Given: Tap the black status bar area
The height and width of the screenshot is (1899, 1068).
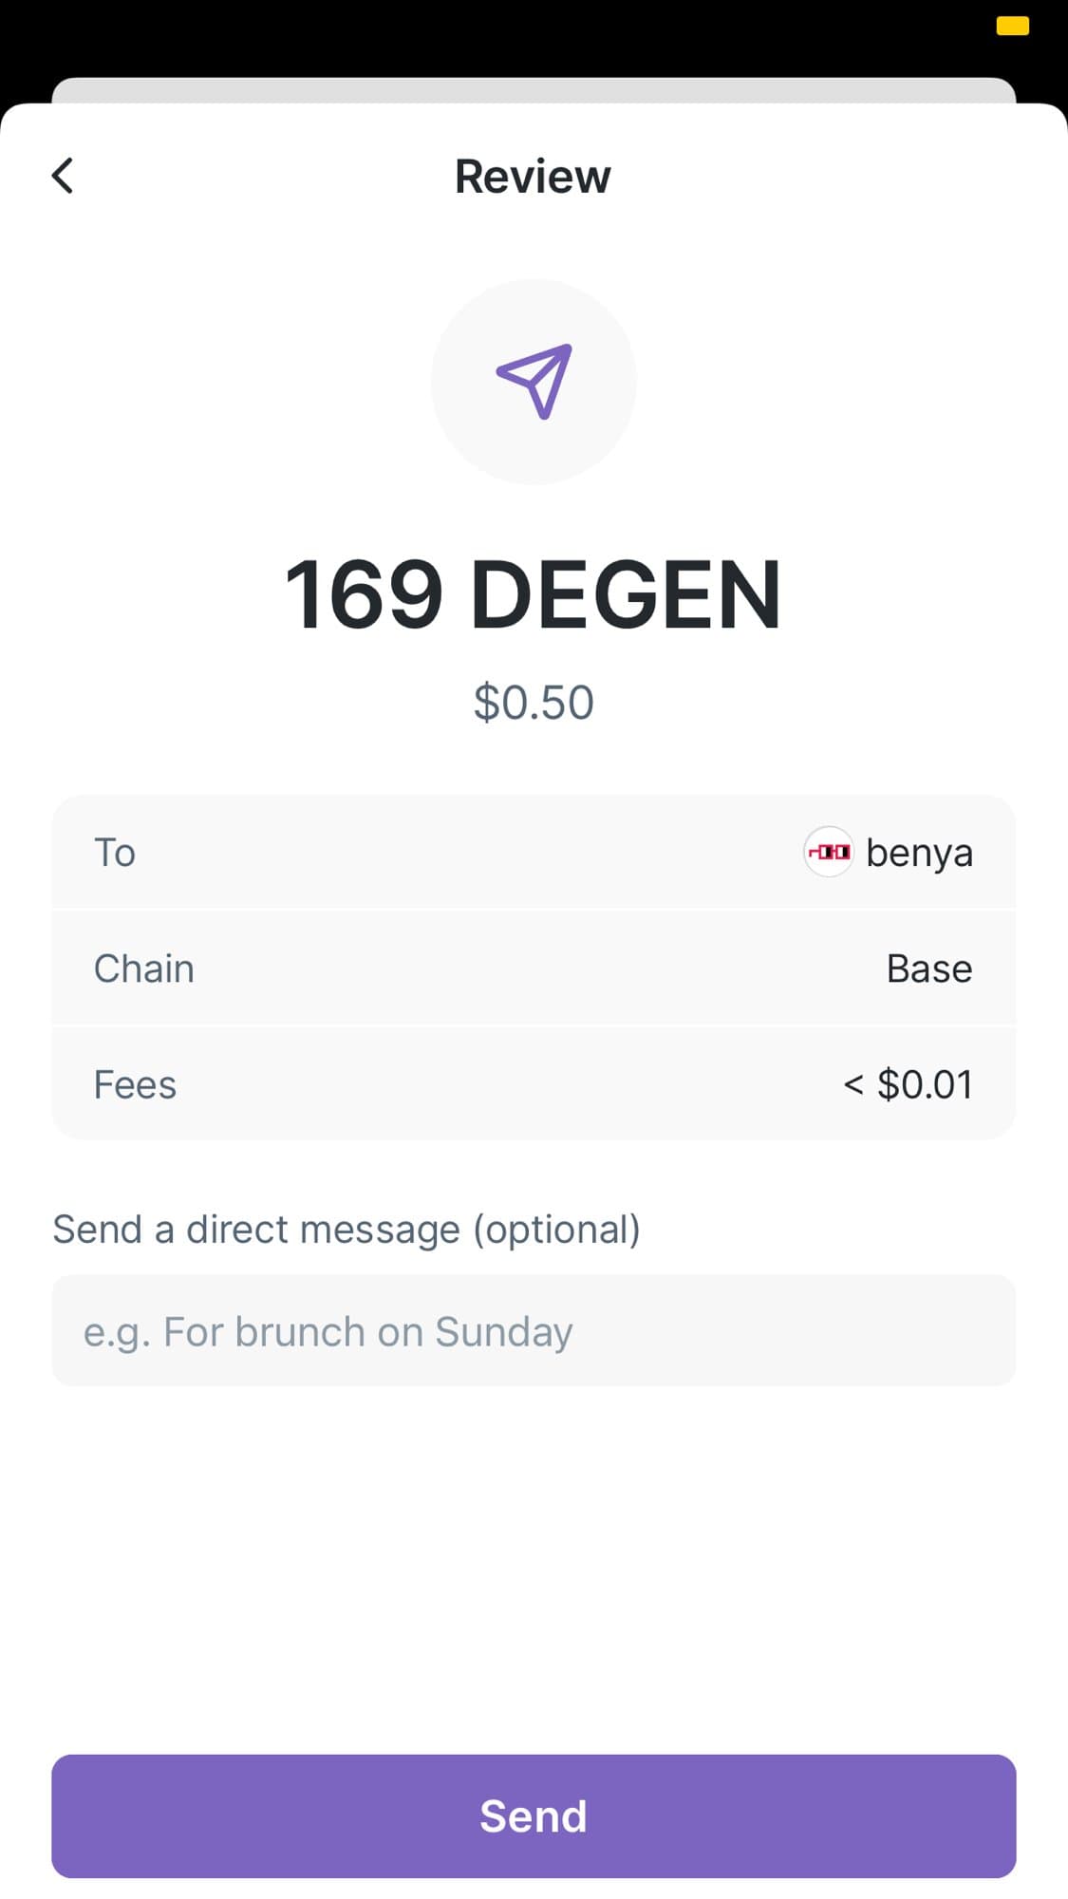Looking at the screenshot, I should [x=475, y=33].
